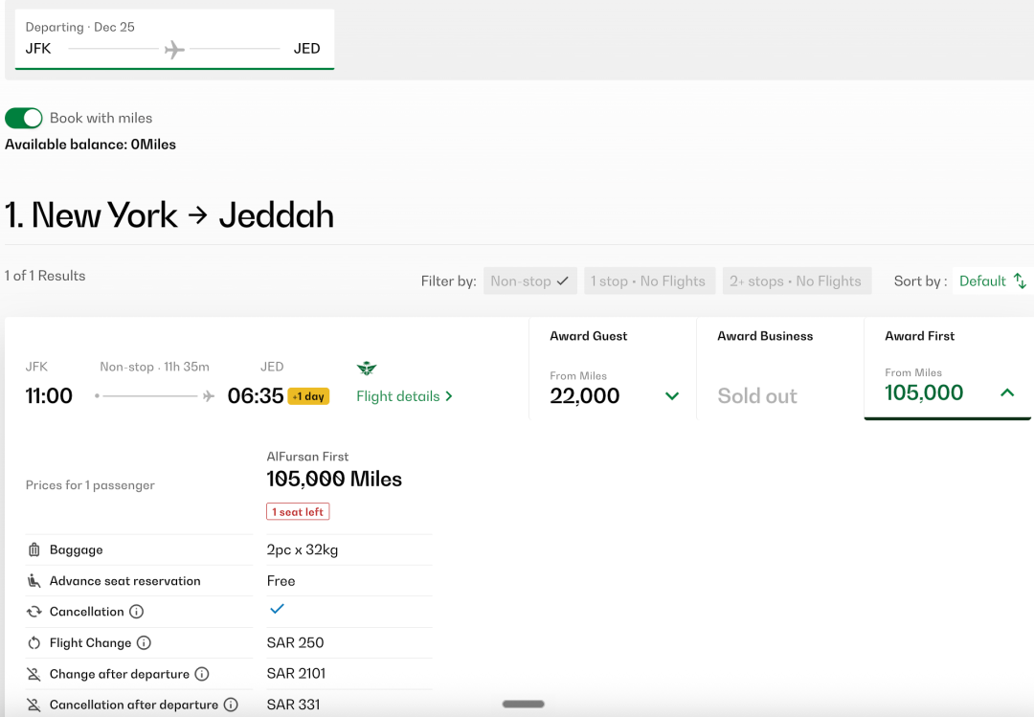Click the Non-stop · 11h 35m duration text
This screenshot has height=717, width=1034.
pos(154,367)
